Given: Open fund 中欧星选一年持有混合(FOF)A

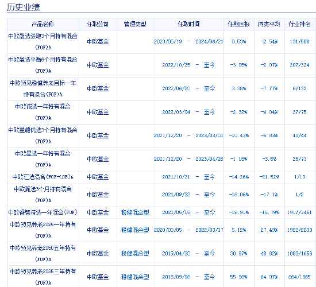Looking at the screenshot, I should (43, 159).
